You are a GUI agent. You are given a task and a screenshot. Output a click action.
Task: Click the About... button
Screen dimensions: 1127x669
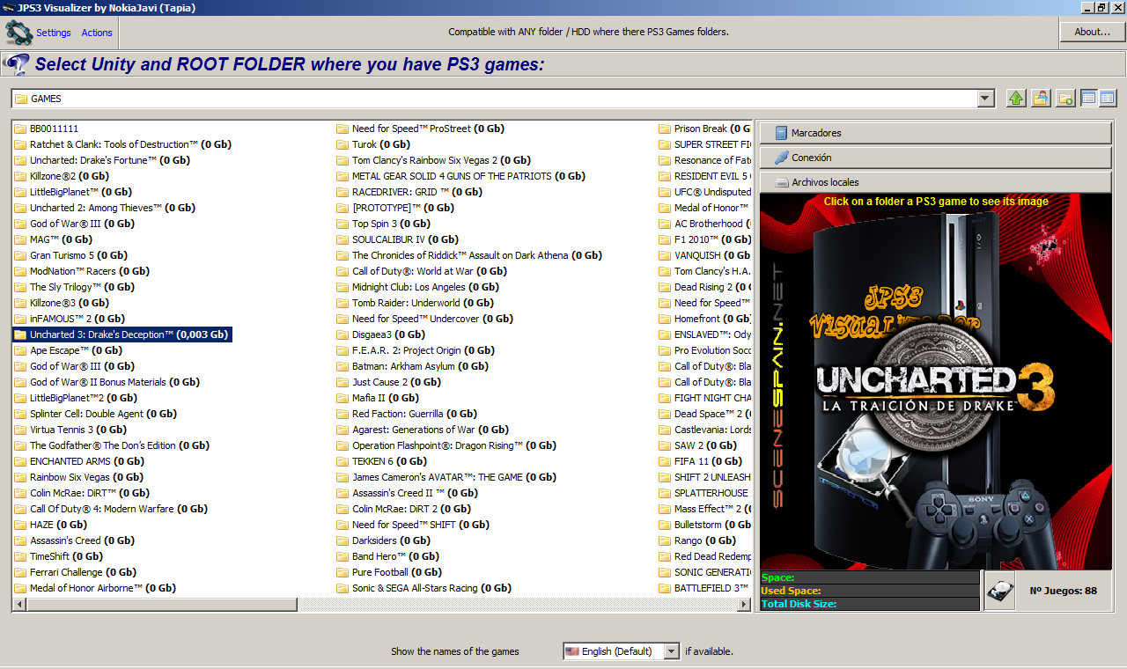click(x=1092, y=32)
